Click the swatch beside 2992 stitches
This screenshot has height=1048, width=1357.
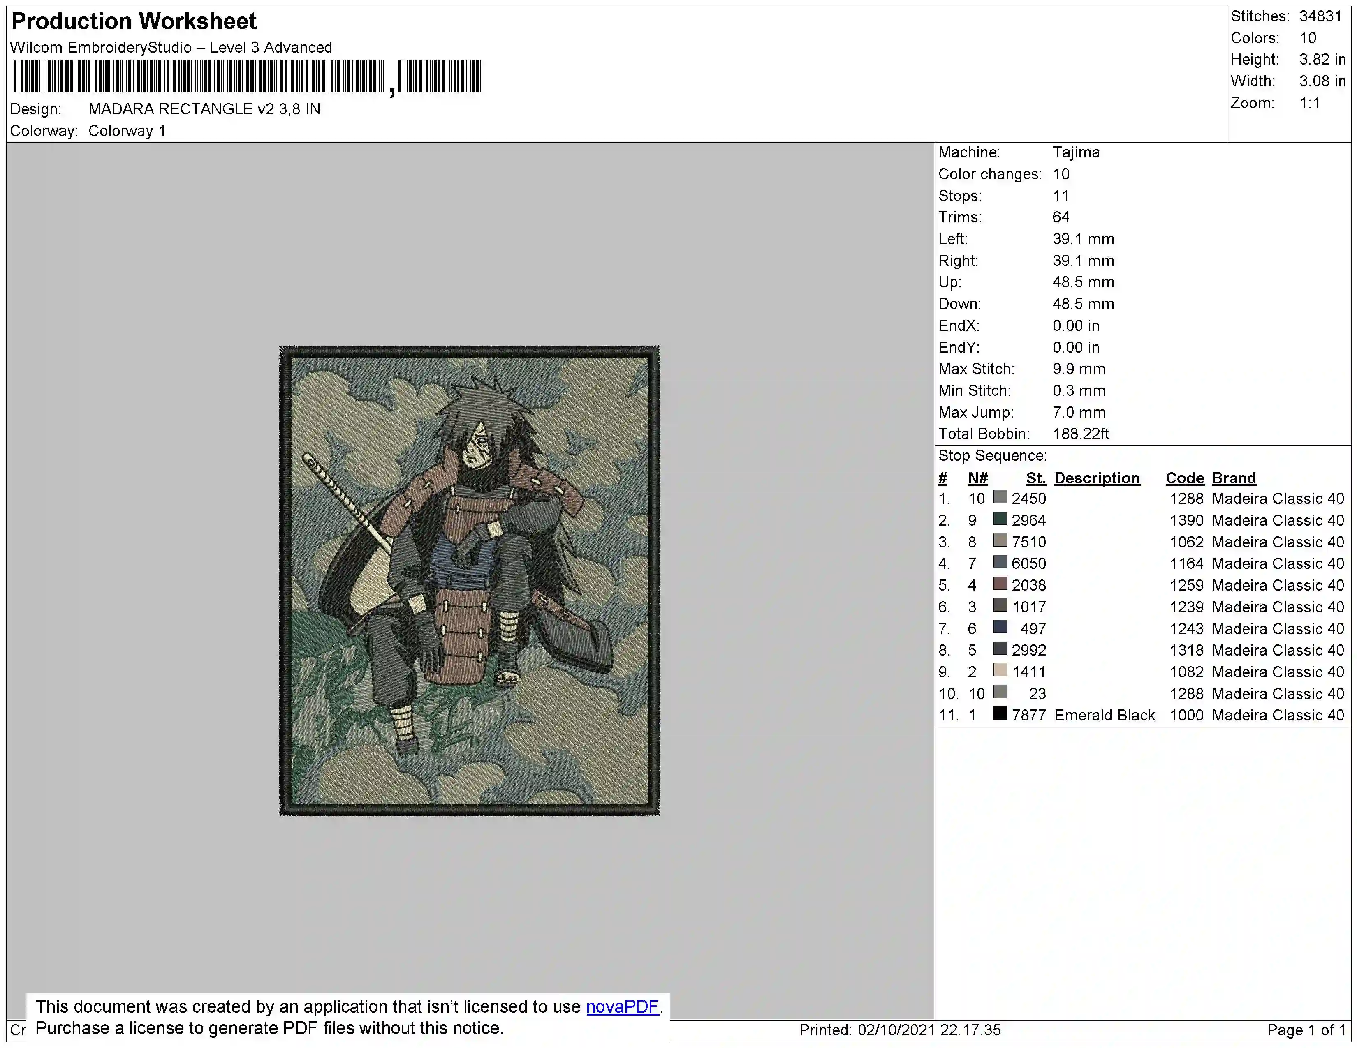point(1000,648)
